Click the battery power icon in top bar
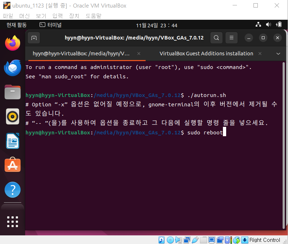288x244 pixels. click(x=279, y=24)
